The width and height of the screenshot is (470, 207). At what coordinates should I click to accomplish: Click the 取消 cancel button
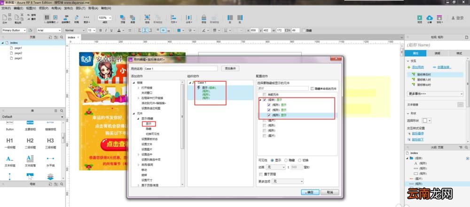330,192
